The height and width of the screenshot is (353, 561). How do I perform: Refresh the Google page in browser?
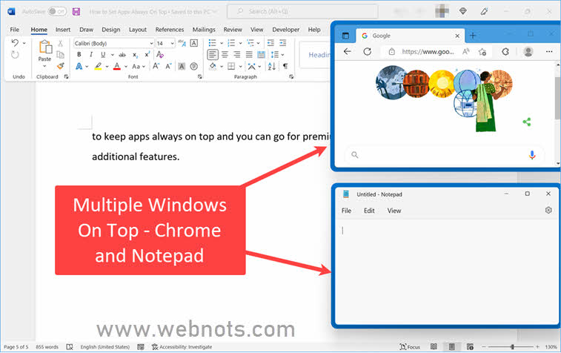point(367,52)
